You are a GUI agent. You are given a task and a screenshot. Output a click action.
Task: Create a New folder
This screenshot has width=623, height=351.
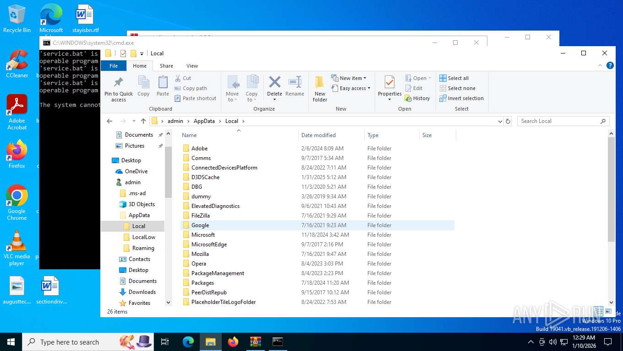[x=320, y=89]
